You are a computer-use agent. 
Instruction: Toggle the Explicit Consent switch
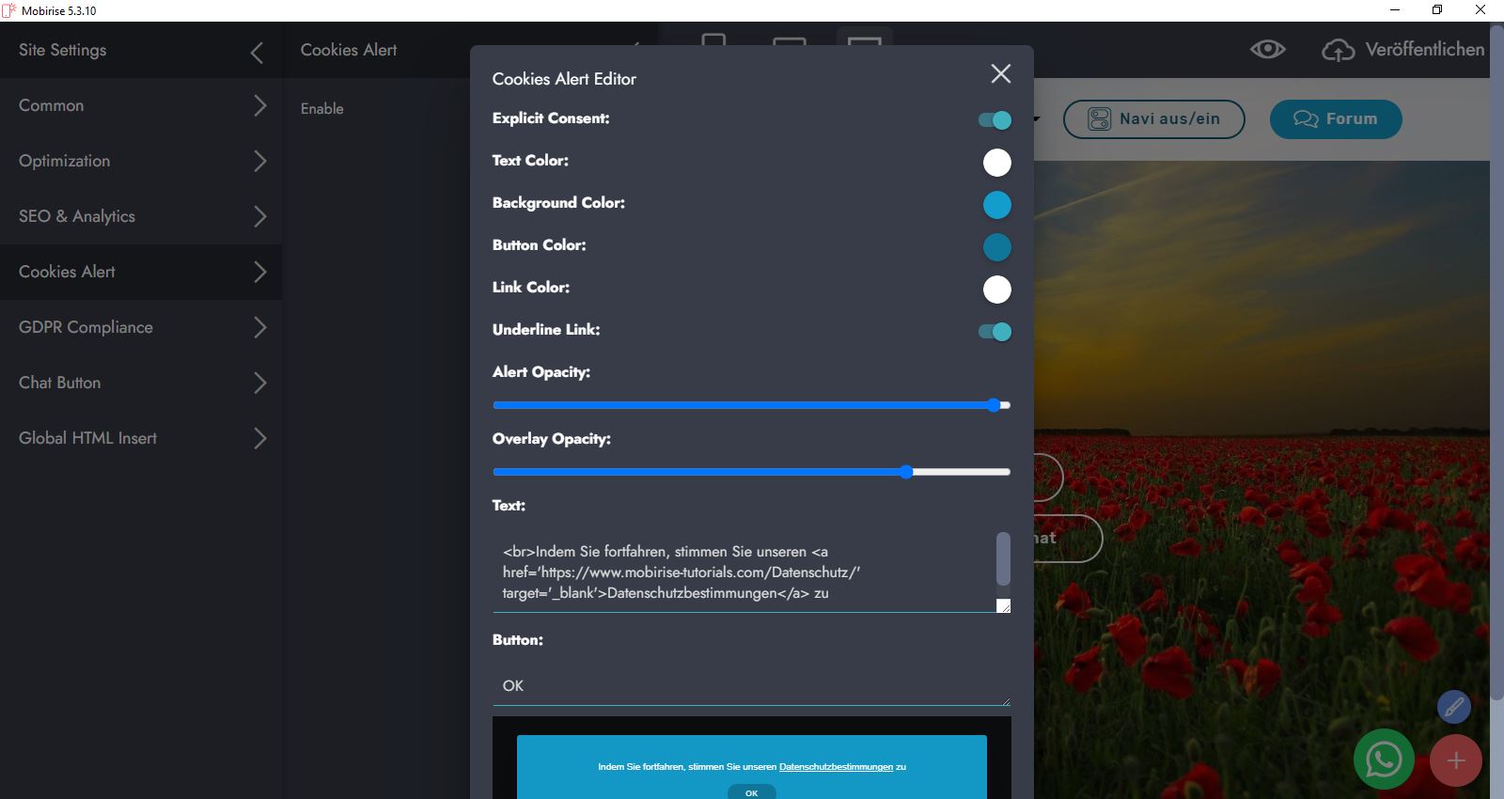[x=995, y=120]
